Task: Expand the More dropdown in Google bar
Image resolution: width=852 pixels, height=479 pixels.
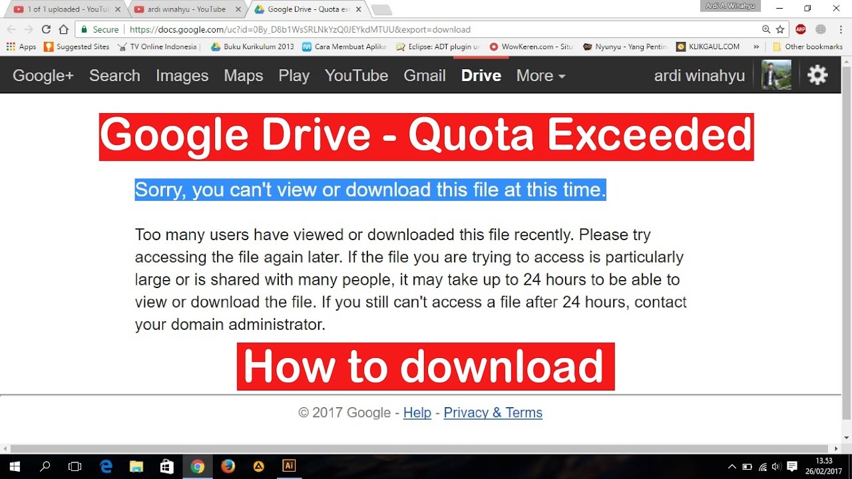Action: [x=540, y=76]
